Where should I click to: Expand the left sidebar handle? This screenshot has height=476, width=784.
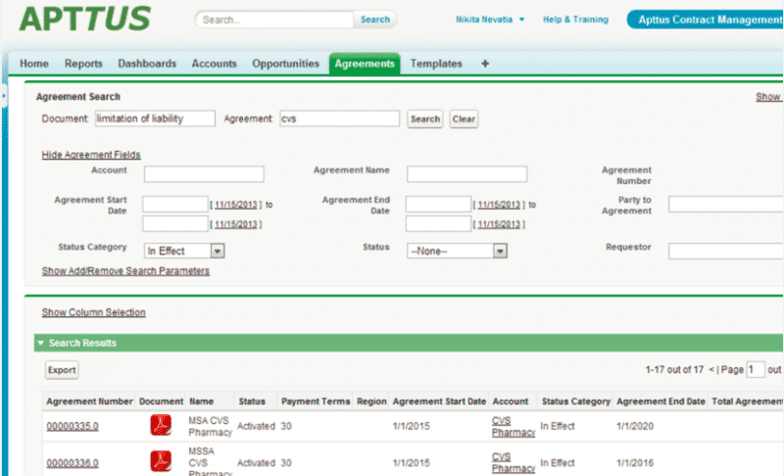click(4, 95)
